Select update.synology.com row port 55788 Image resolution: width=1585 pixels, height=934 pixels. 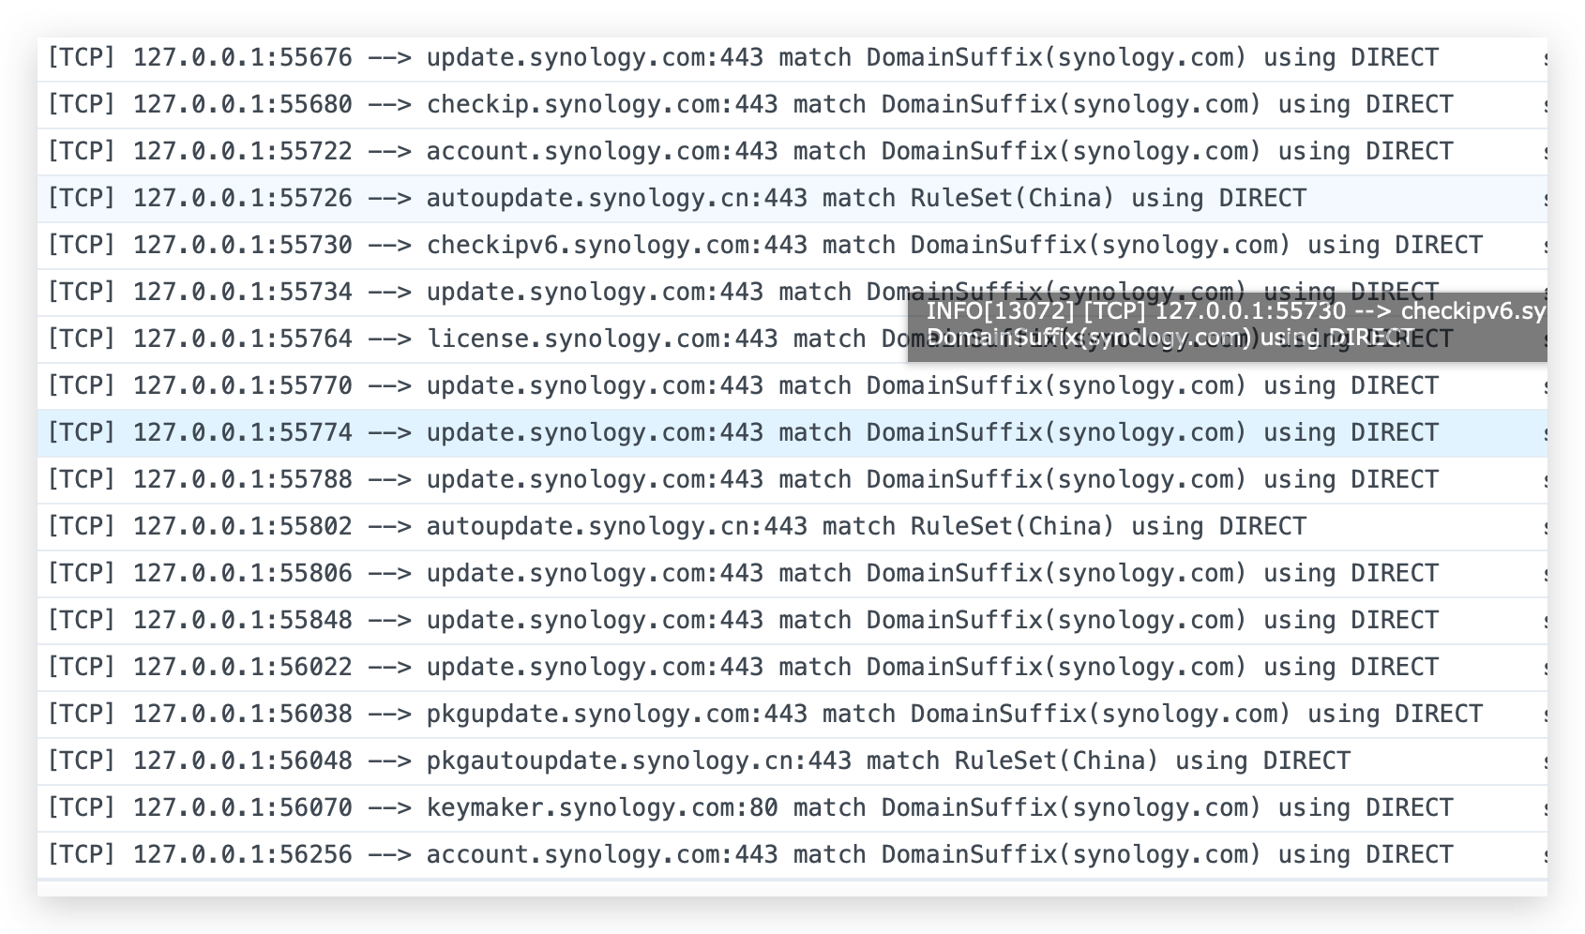point(792,480)
